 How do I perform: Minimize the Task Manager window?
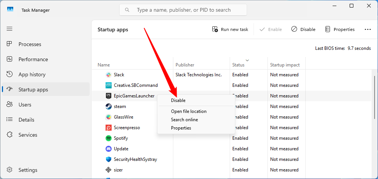pyautogui.click(x=334, y=6)
